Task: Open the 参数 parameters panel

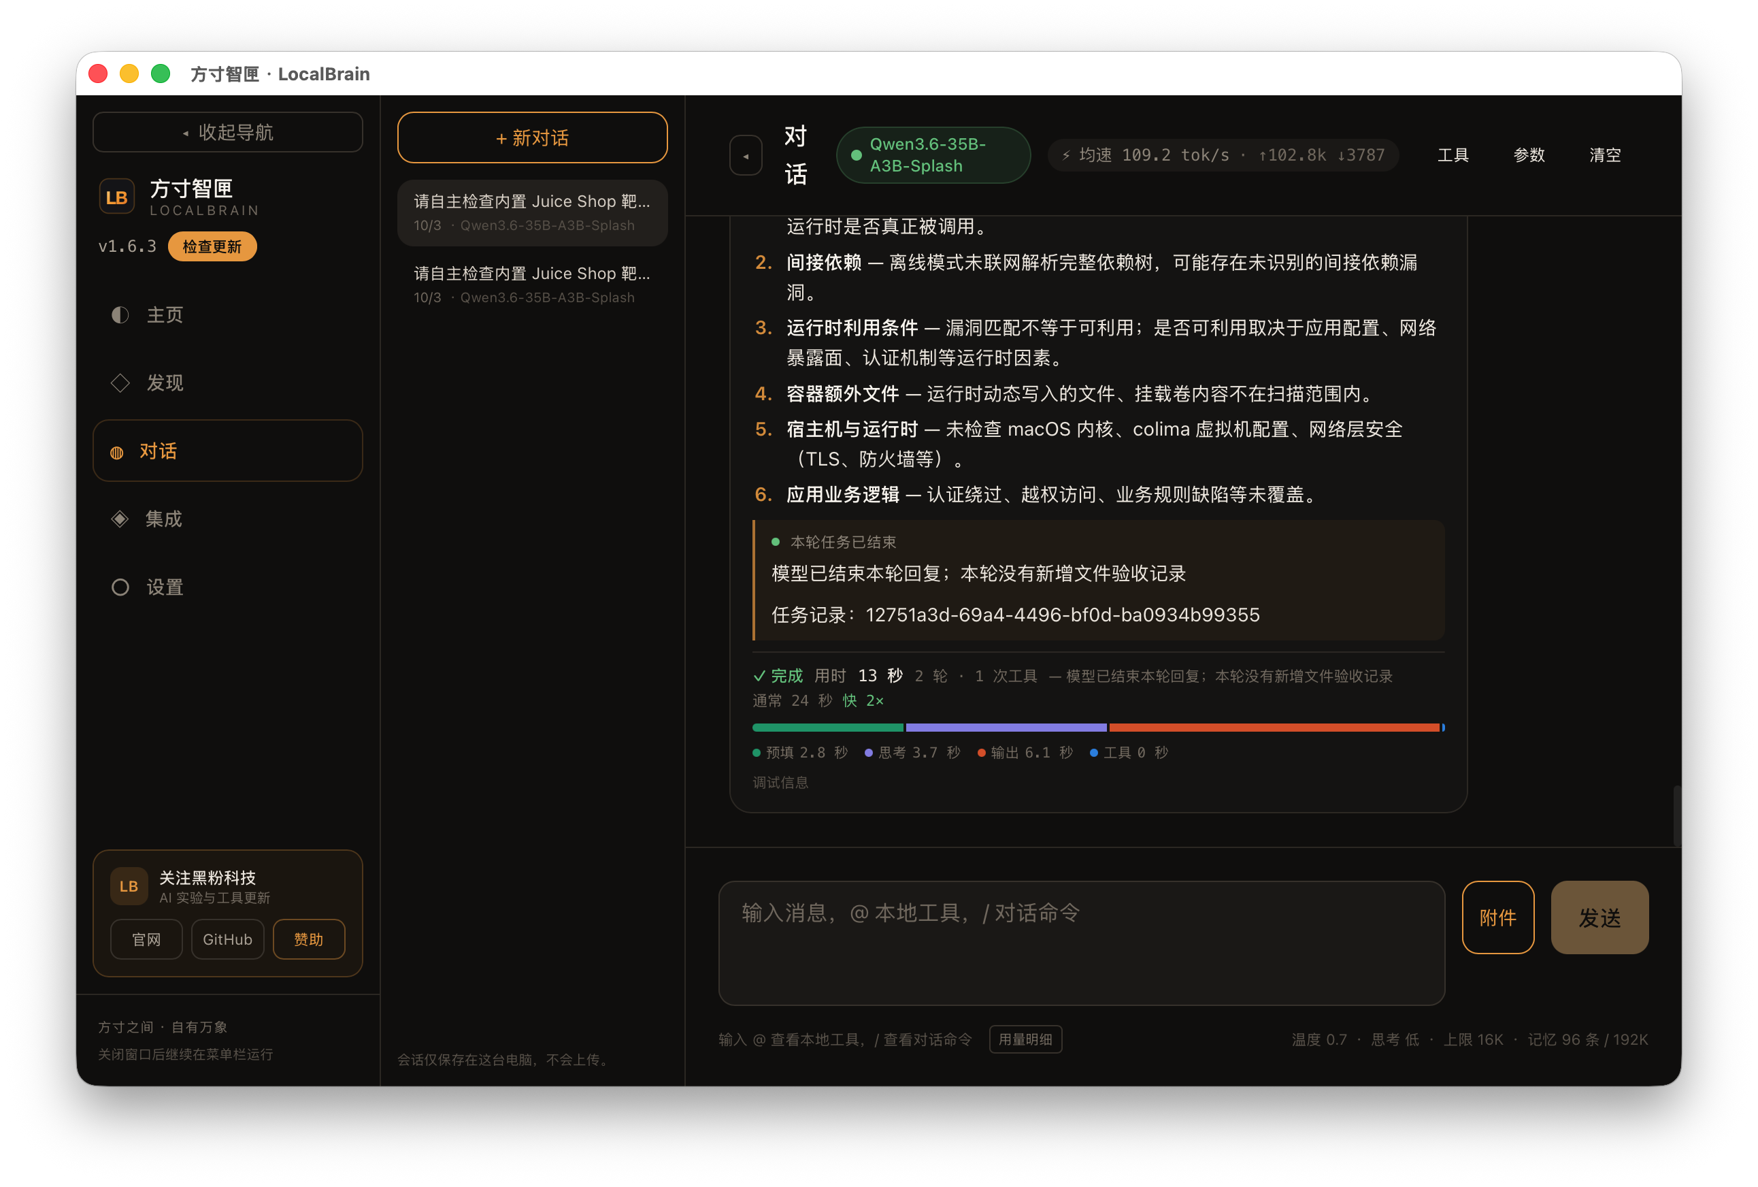Action: (x=1529, y=155)
